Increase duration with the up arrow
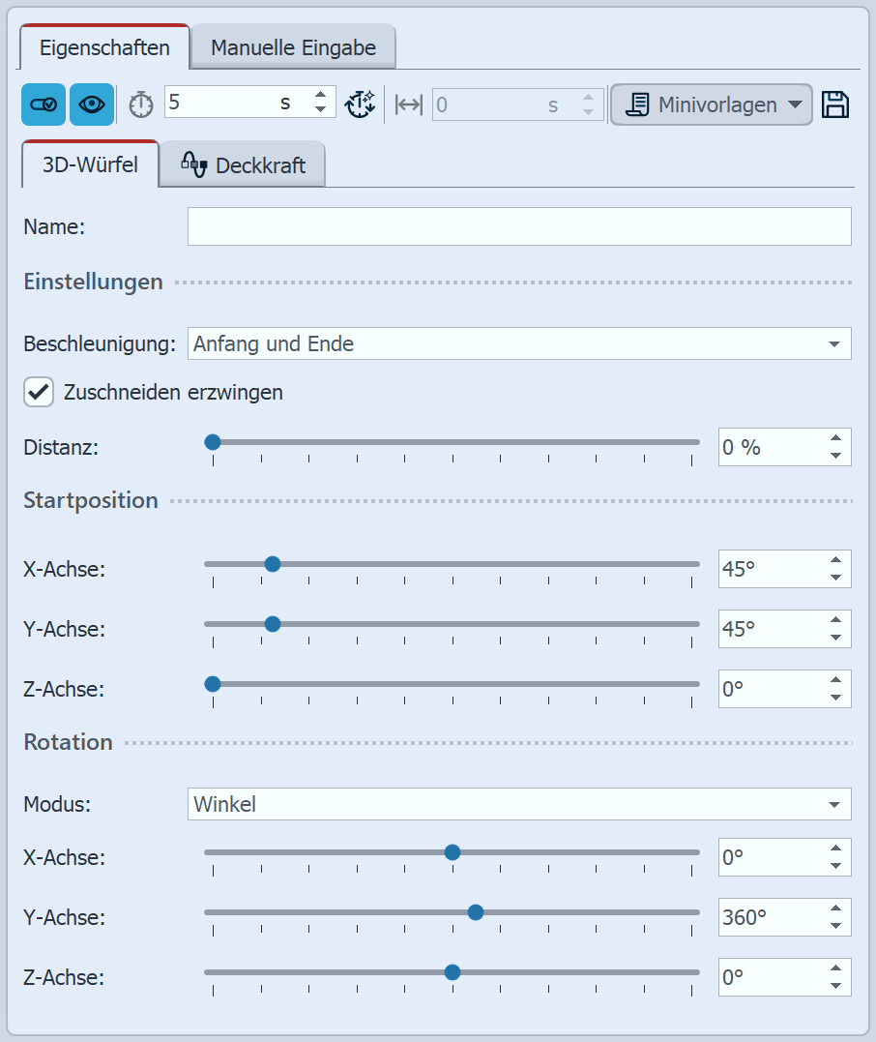 click(x=321, y=95)
